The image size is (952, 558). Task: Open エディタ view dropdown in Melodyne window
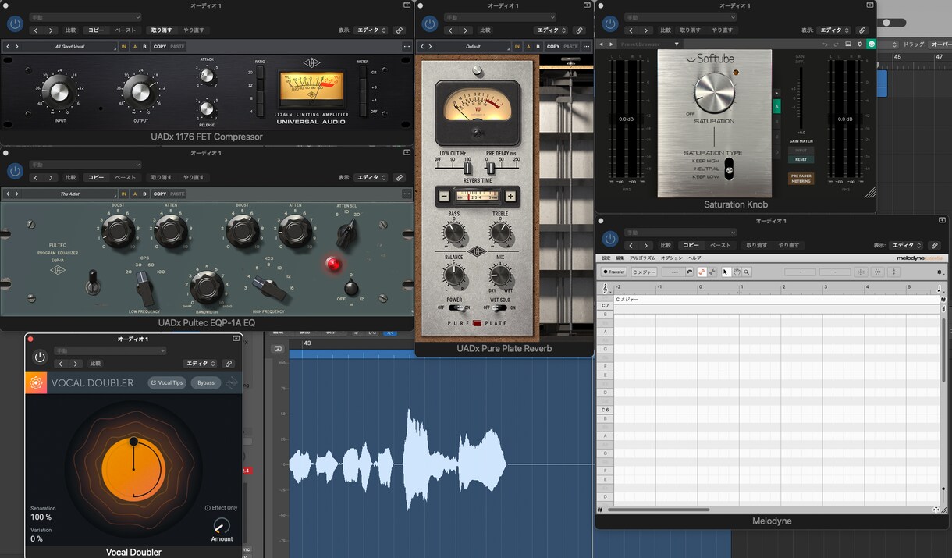[907, 245]
